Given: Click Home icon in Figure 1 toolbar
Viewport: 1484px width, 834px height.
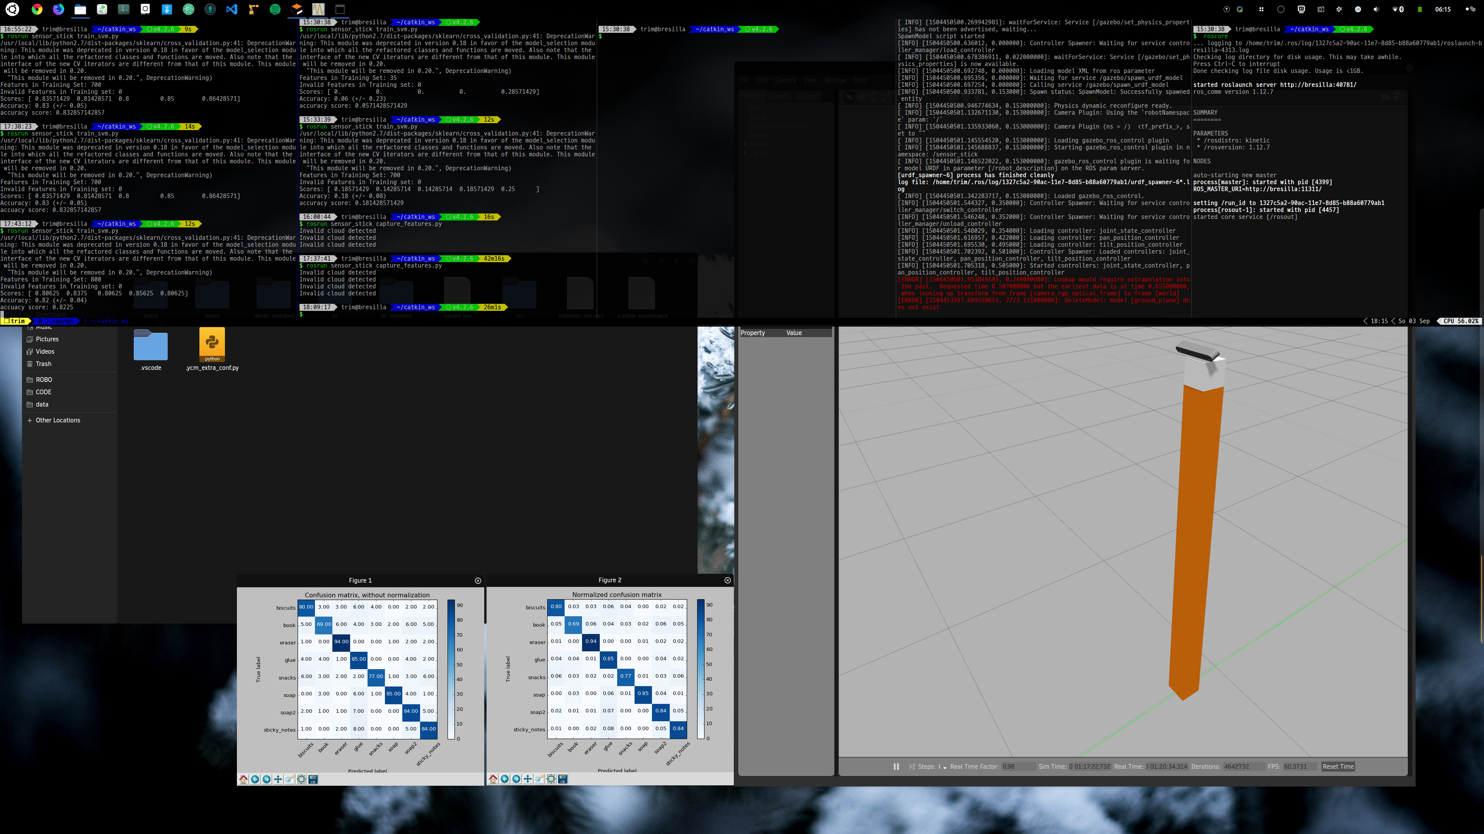Looking at the screenshot, I should click(244, 779).
